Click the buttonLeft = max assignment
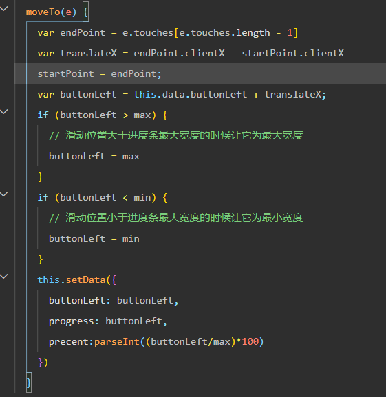The height and width of the screenshot is (397, 386). 94,156
